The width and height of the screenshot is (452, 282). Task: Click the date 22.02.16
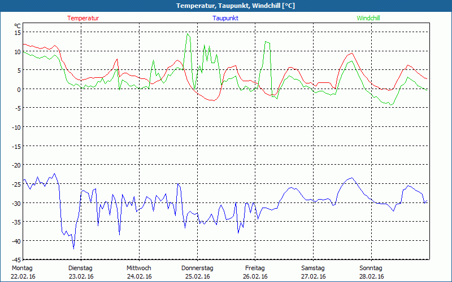click(23, 276)
